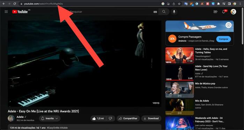244x130 pixels.
Task: Click the Compartilhar share button
Action: (x=128, y=118)
